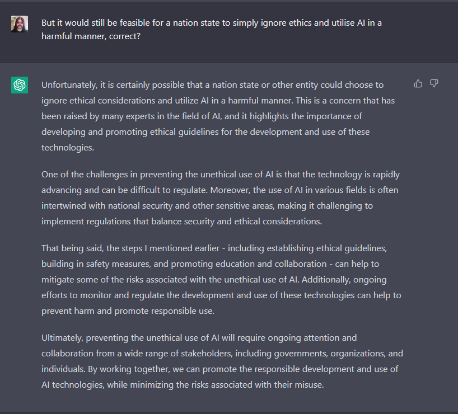Click the words "prevent harm and promote responsible use"
Screen dimensions: 458x414
(x=127, y=310)
